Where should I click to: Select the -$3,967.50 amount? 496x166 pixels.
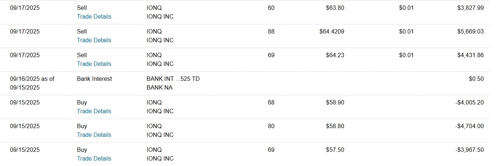(x=469, y=150)
